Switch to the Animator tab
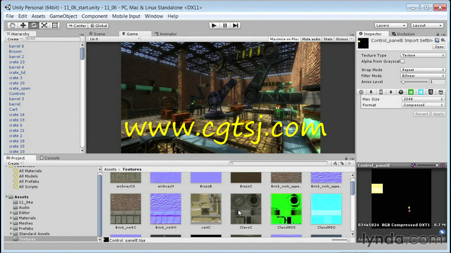 coord(166,34)
